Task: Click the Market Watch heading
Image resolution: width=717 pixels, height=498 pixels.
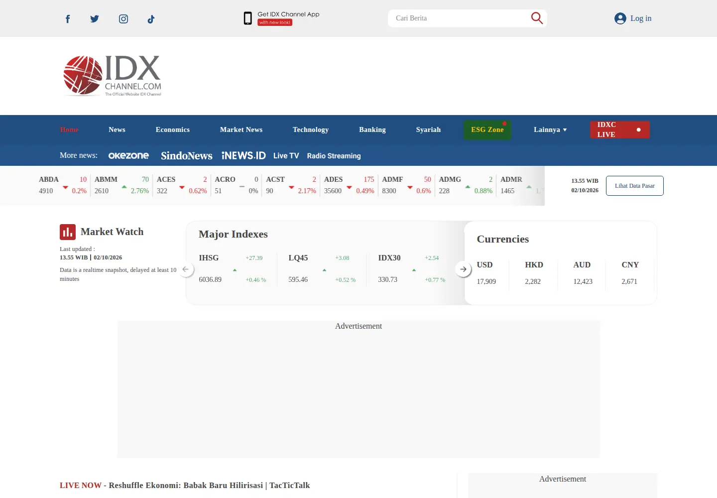Action: [x=112, y=232]
